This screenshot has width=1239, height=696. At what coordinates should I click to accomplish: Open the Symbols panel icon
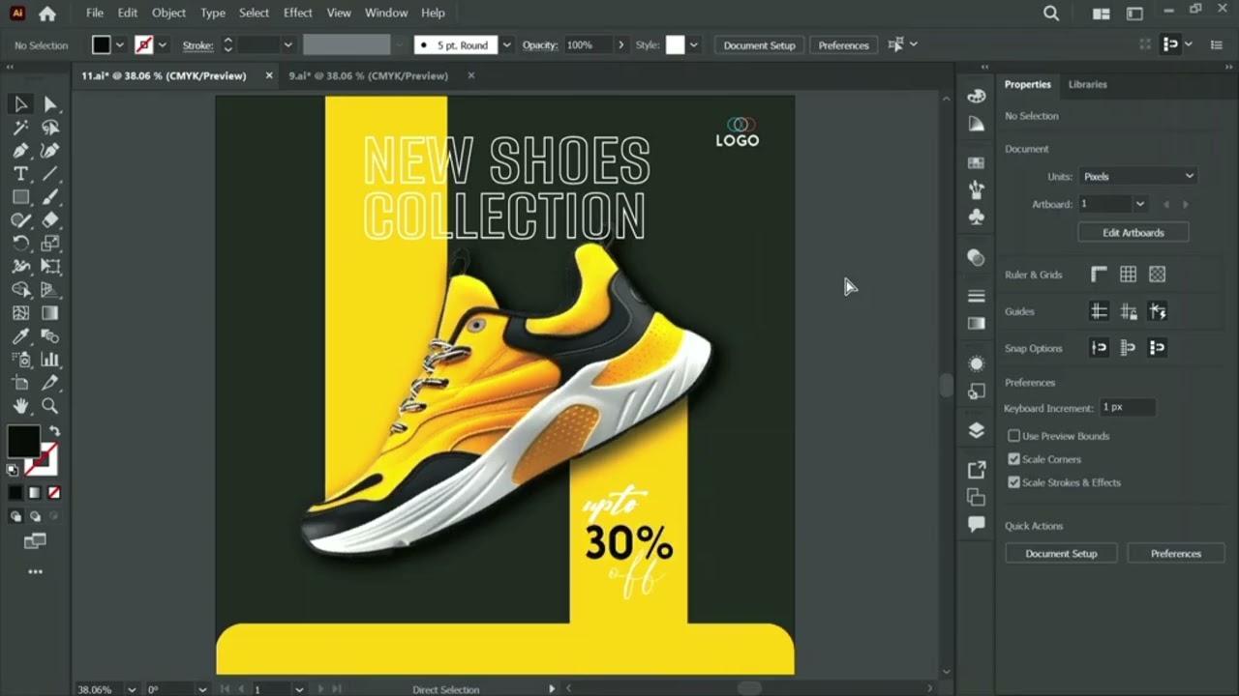[x=977, y=217]
